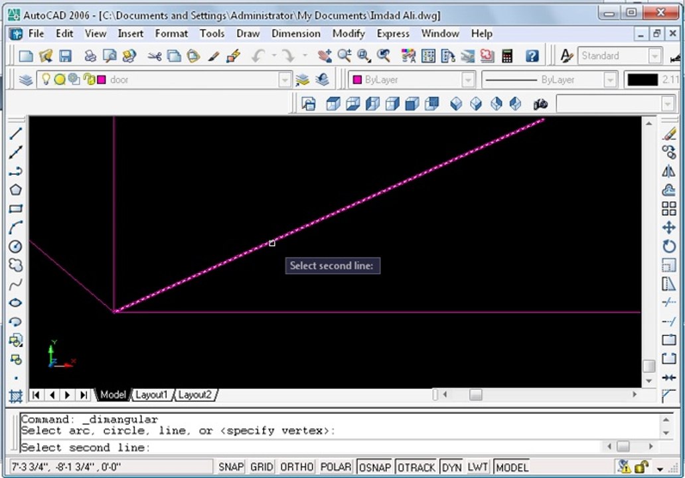Viewport: 685px width, 478px height.
Task: Select the Revision Cloud tool
Action: click(16, 265)
